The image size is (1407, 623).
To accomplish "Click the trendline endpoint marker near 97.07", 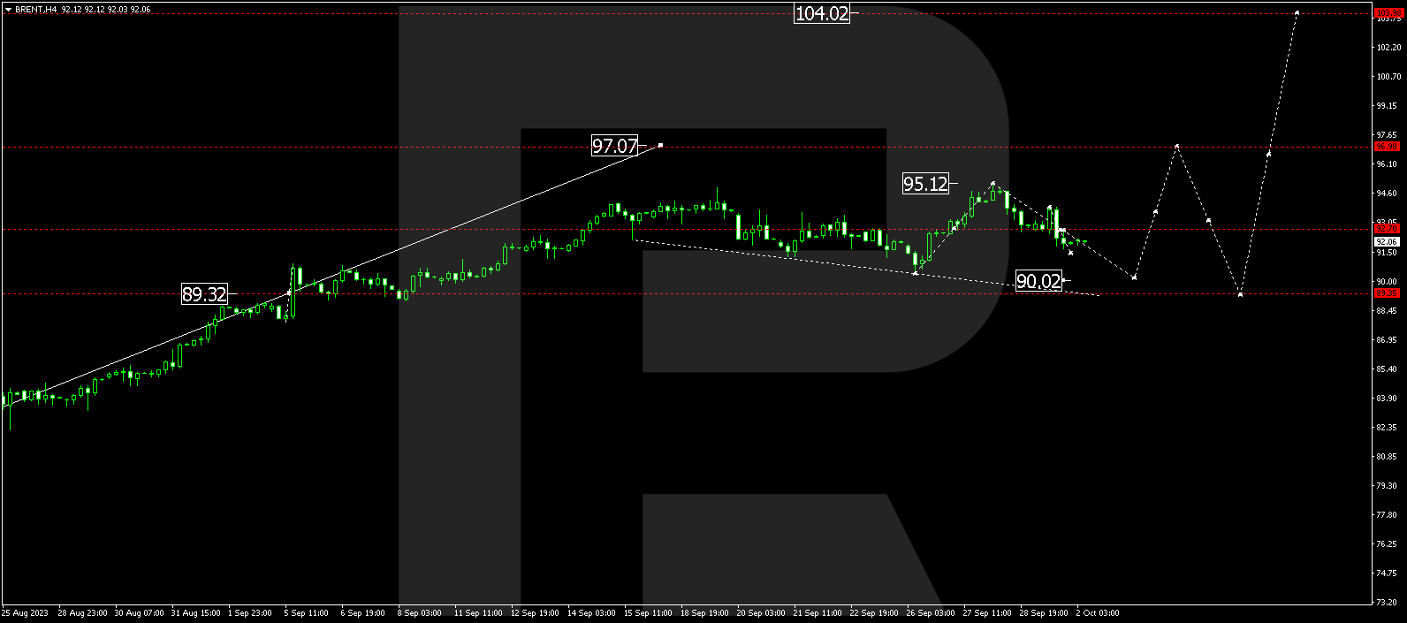I will tap(660, 145).
